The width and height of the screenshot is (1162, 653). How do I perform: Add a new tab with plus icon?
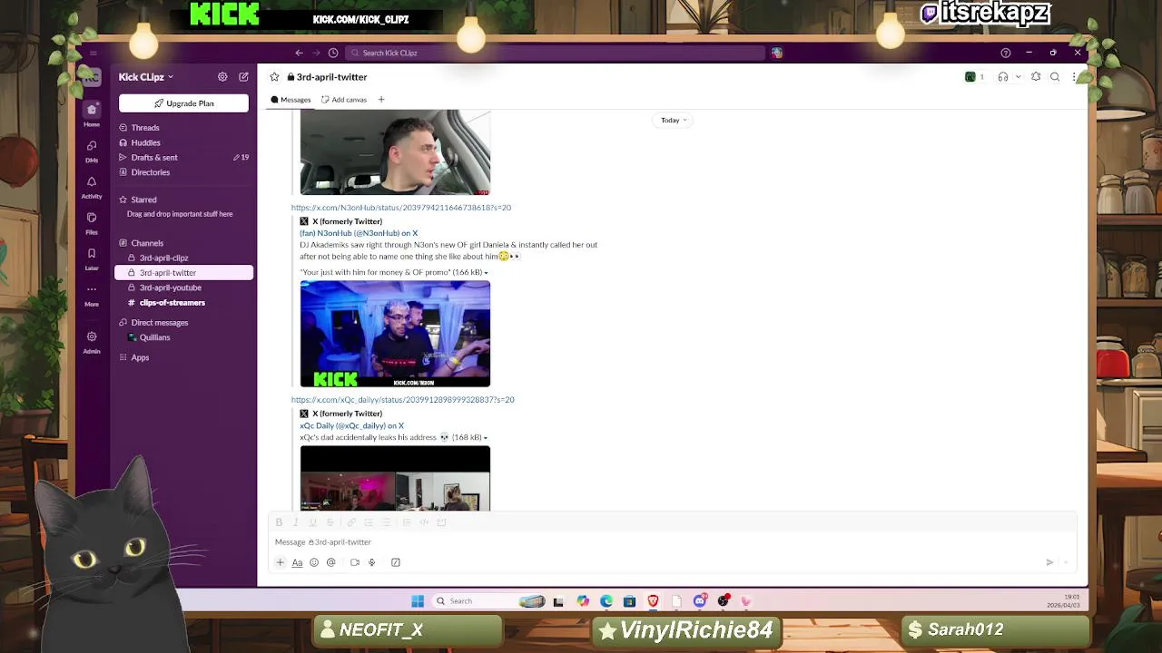click(381, 100)
